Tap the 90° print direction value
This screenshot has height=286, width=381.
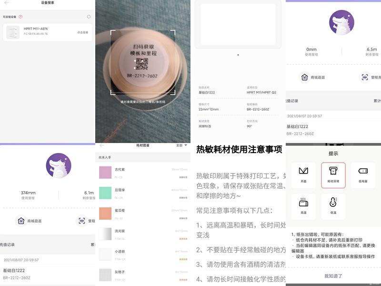click(249, 126)
